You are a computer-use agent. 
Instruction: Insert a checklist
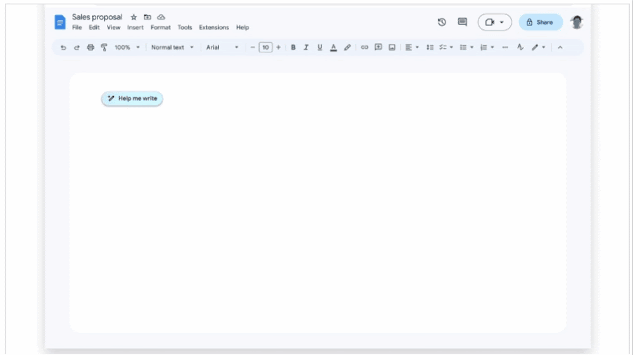[443, 47]
